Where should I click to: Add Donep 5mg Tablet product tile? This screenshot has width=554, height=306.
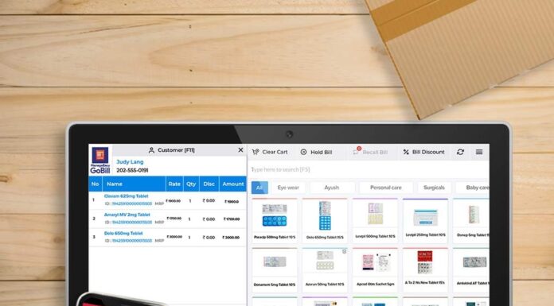[471, 220]
